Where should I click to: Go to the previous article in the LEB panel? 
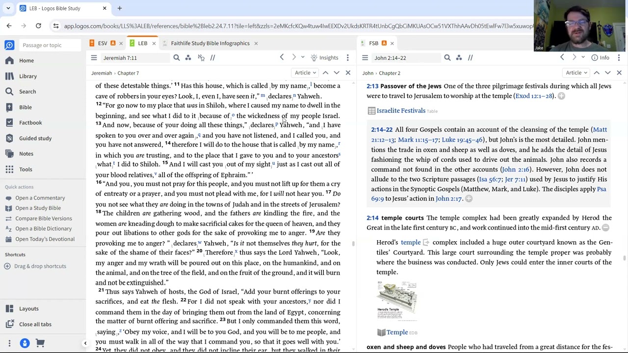[x=325, y=73]
